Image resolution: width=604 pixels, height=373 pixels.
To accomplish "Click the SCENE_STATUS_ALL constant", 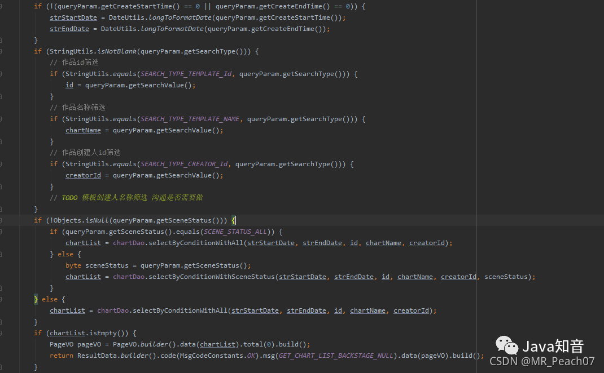I will pyautogui.click(x=235, y=232).
